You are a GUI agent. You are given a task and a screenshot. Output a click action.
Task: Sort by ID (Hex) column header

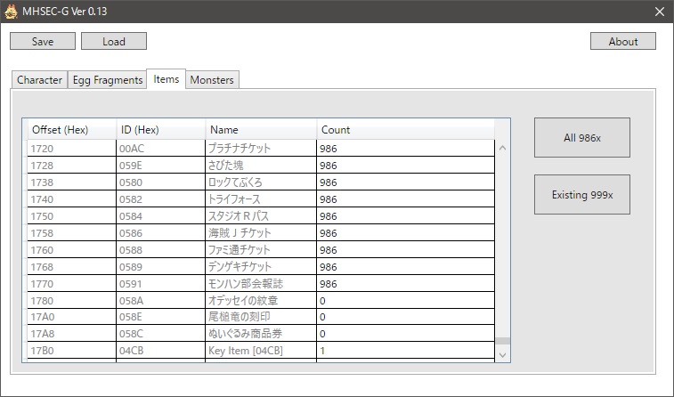[x=161, y=129]
